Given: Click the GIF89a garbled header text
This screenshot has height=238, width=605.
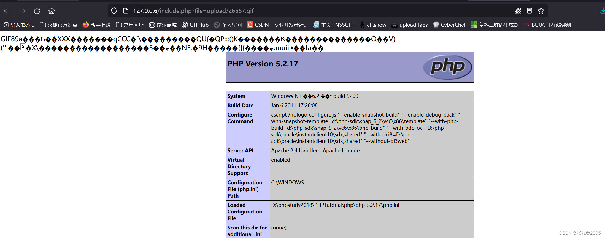Looking at the screenshot, I should coord(198,44).
